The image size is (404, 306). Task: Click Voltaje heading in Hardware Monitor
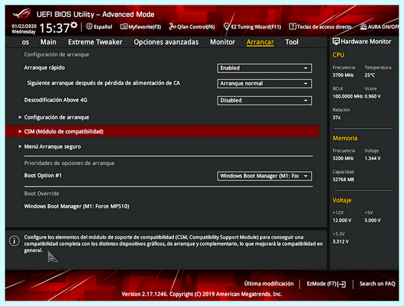(342, 200)
